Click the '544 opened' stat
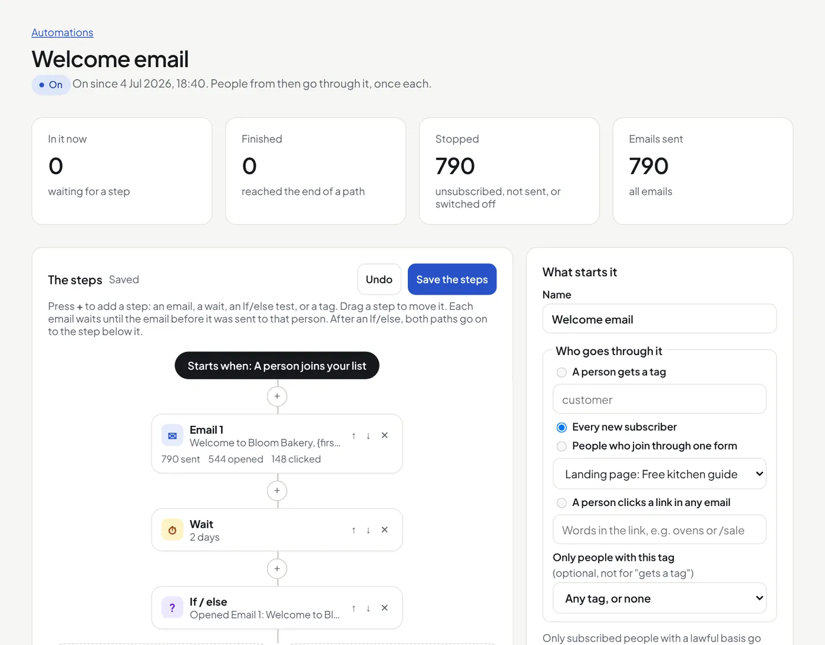Image resolution: width=825 pixels, height=645 pixels. [236, 459]
